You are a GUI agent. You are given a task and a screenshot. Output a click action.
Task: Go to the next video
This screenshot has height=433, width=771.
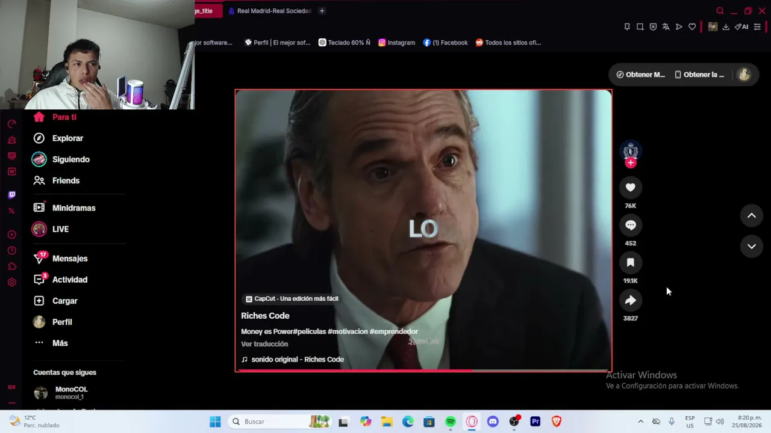click(x=751, y=246)
